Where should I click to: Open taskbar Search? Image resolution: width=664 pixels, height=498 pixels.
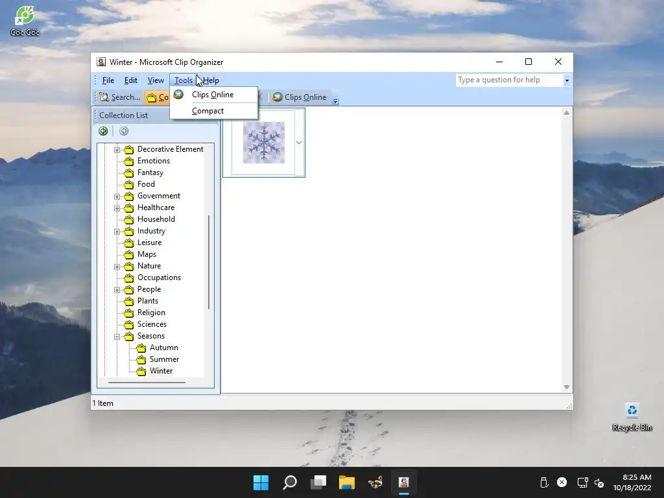pyautogui.click(x=290, y=482)
